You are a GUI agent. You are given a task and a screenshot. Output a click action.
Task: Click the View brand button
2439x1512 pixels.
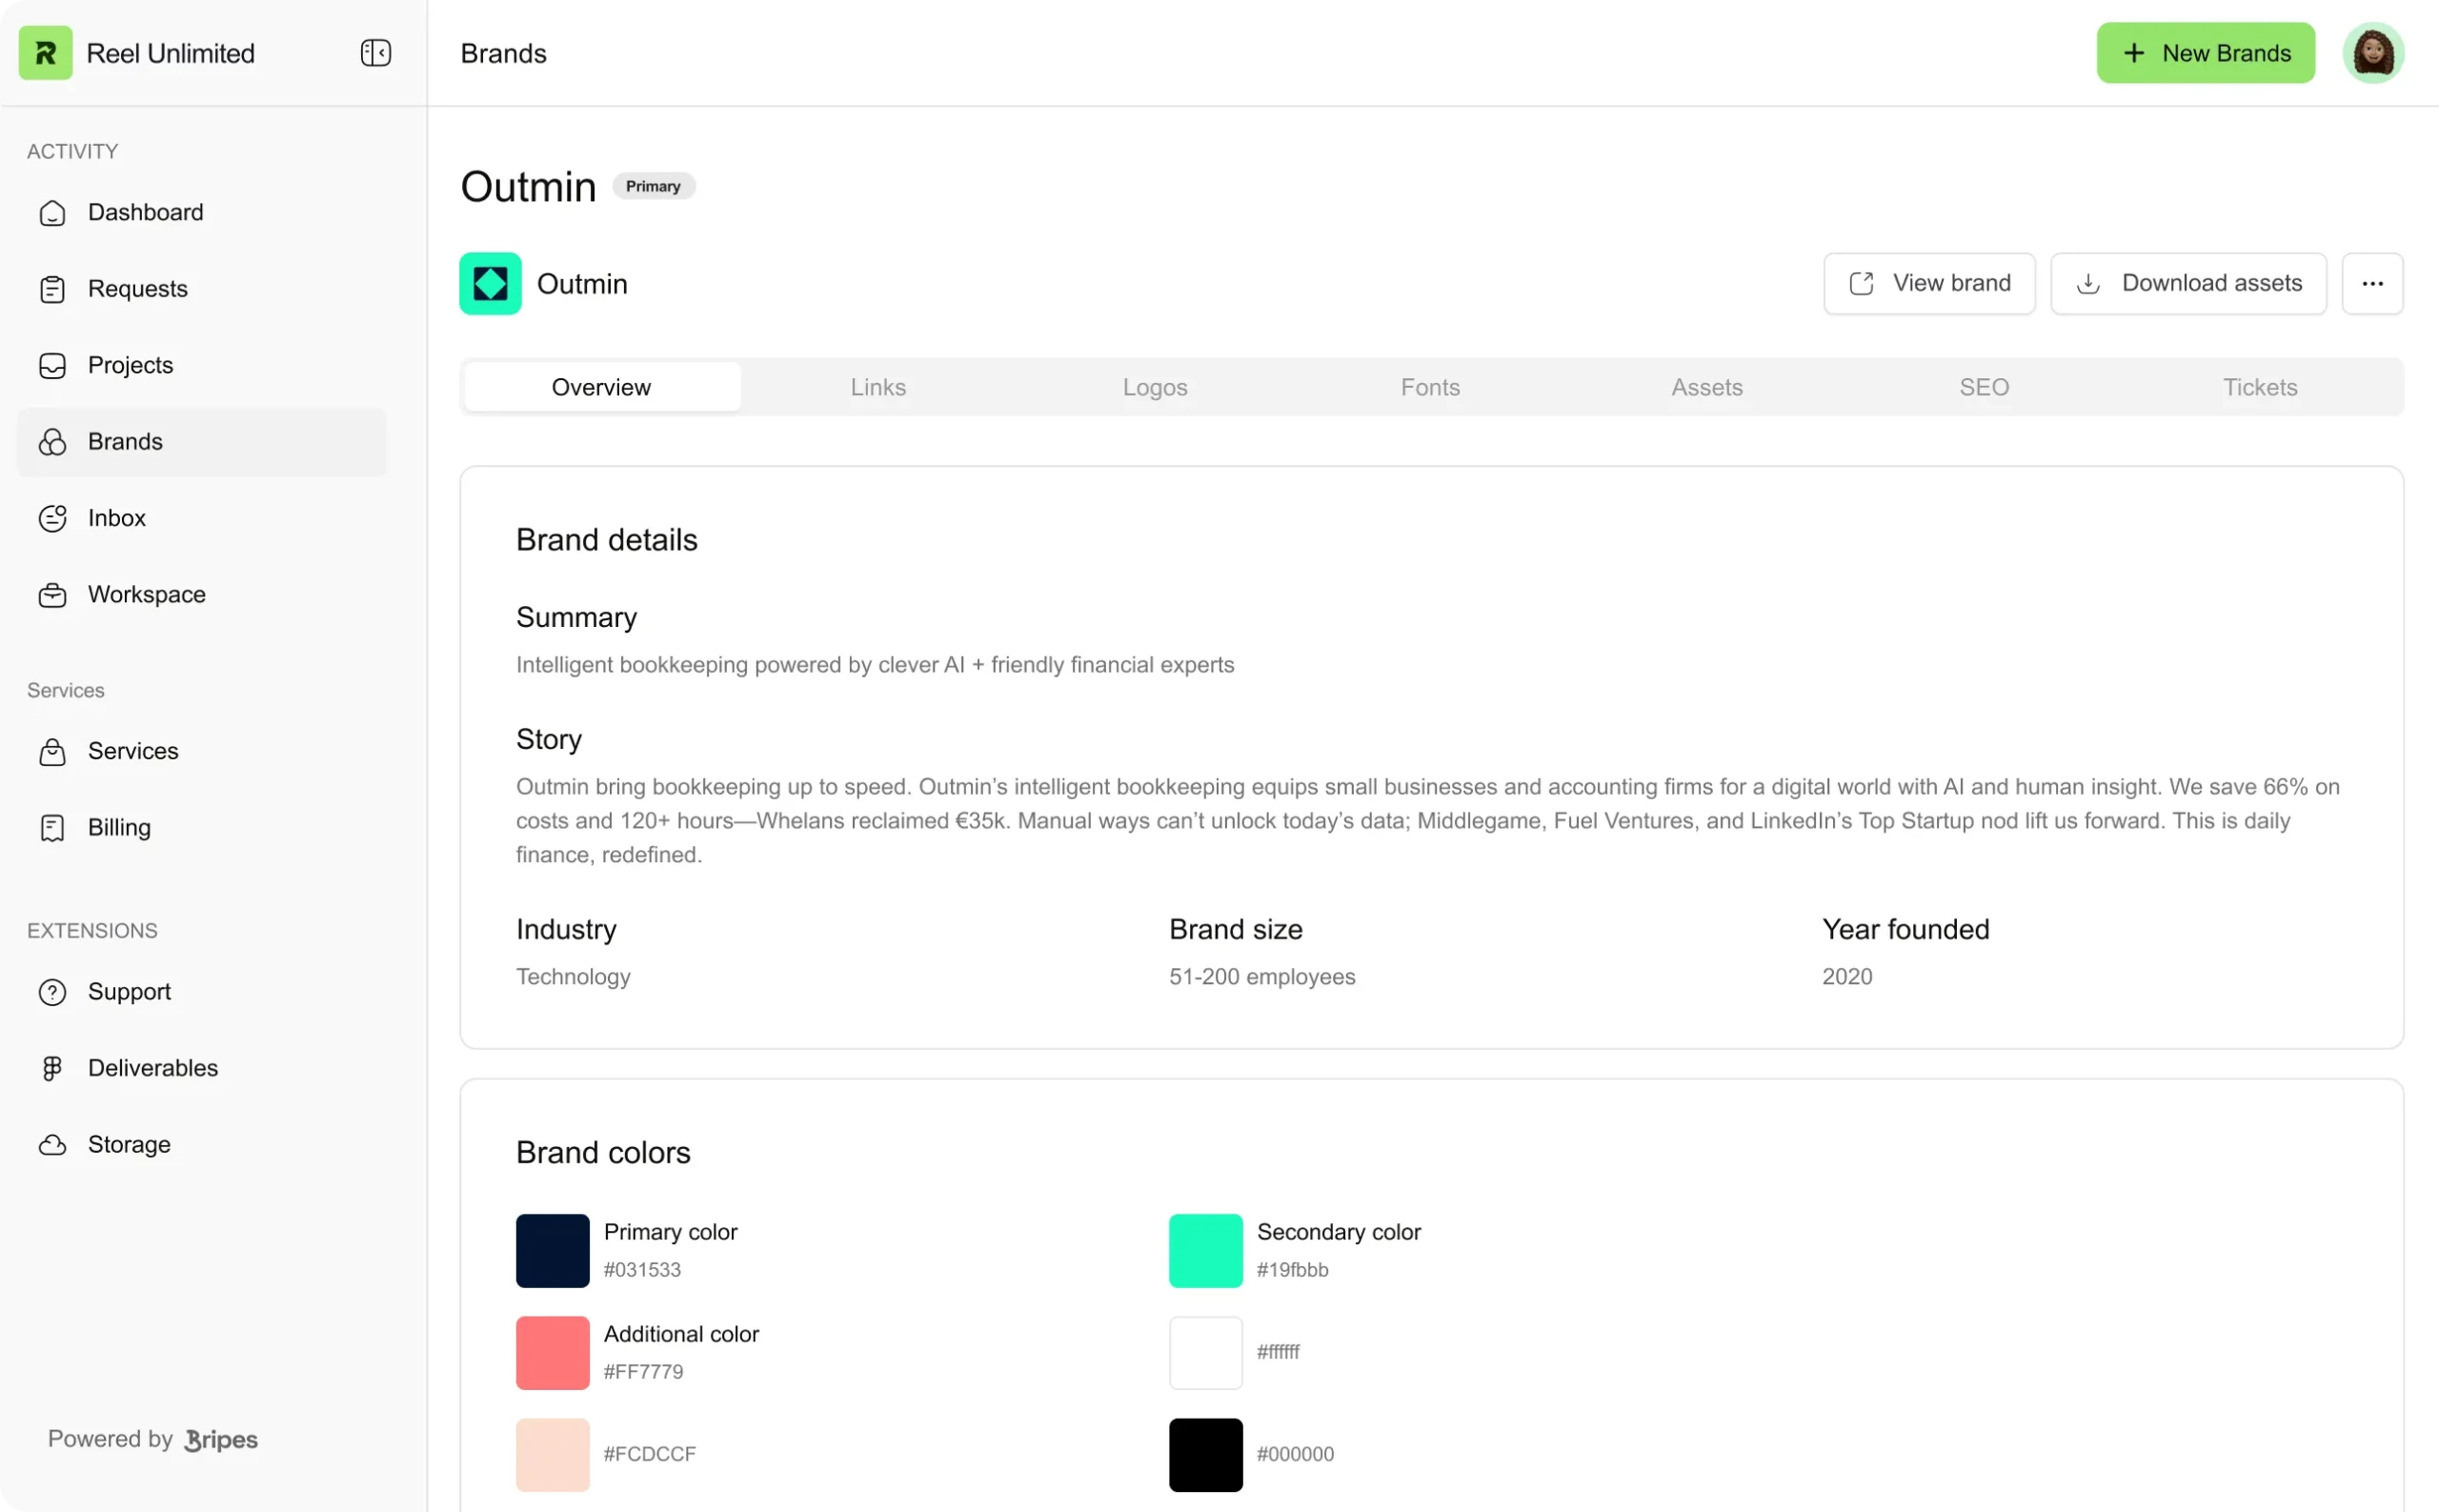[x=1928, y=284]
